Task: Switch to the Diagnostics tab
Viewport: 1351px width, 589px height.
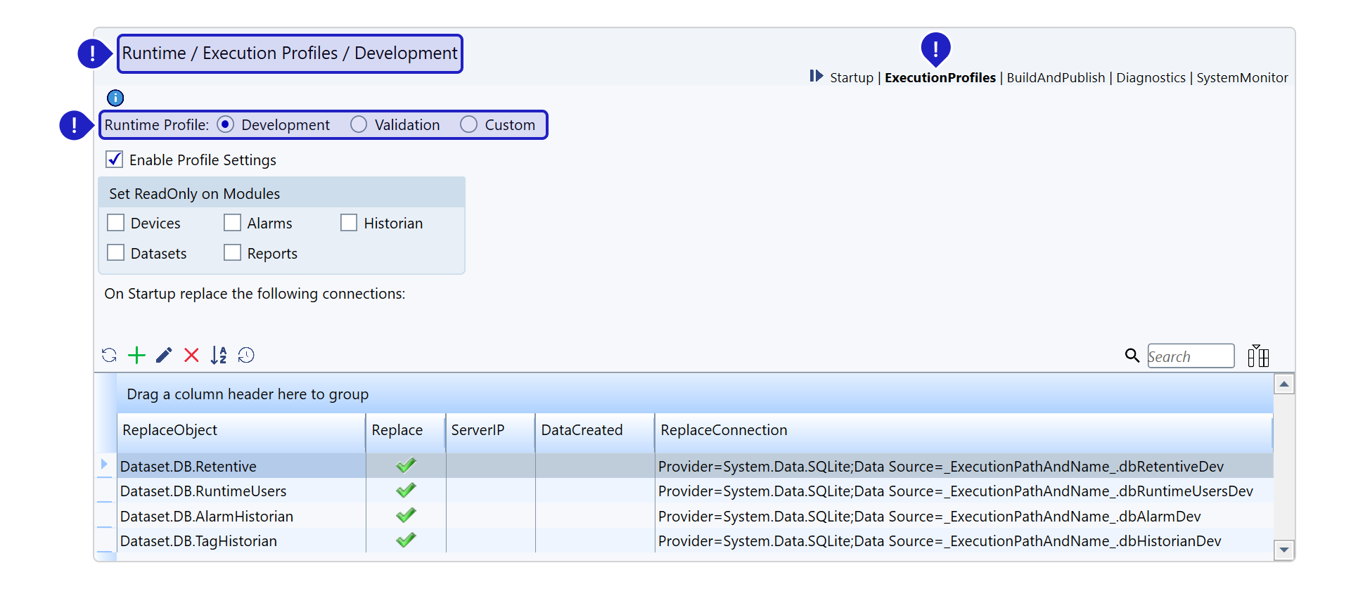Action: [x=1151, y=78]
